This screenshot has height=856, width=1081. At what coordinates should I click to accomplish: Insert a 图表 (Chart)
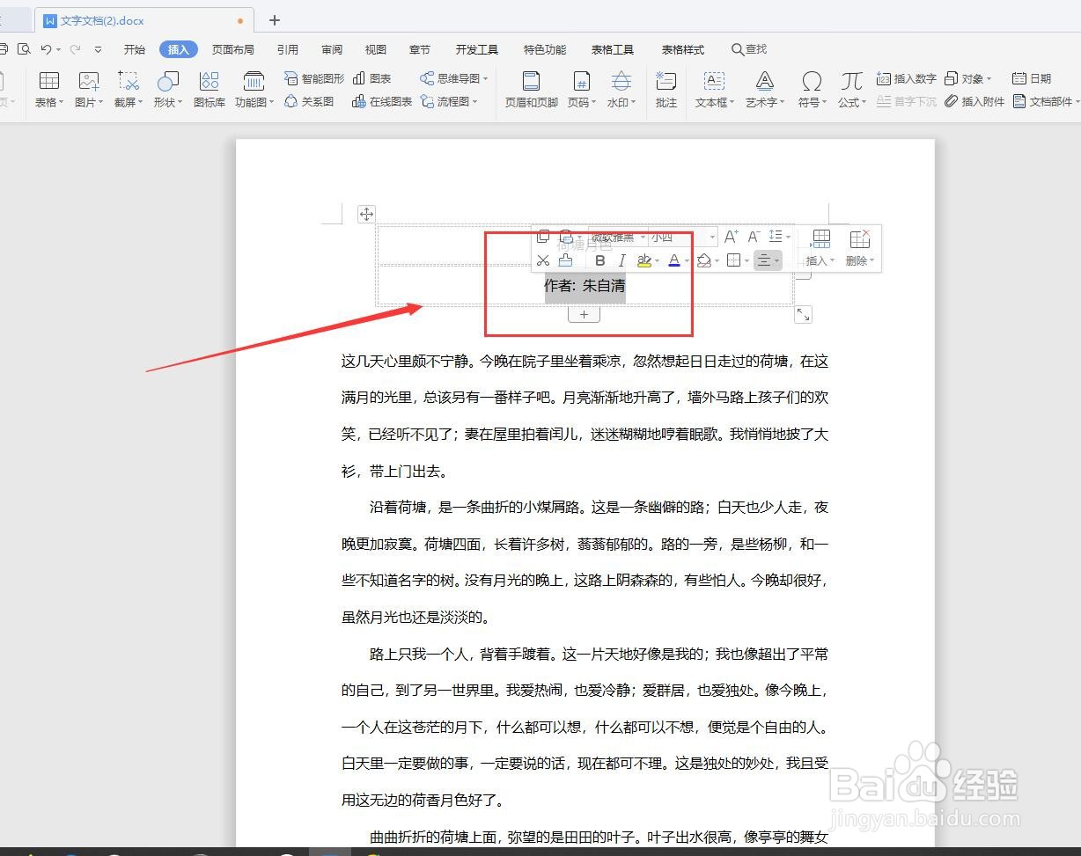371,78
